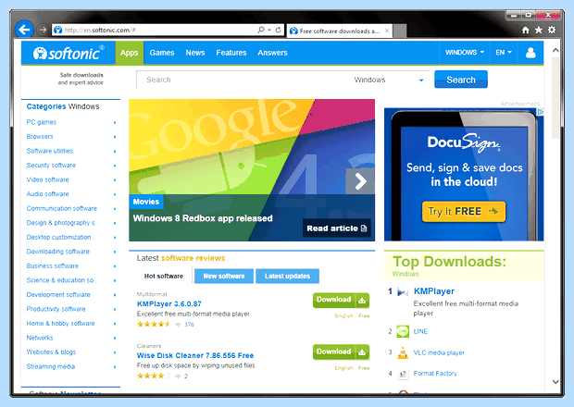Select the Apps navigation tab
The image size is (574, 407).
(x=130, y=53)
